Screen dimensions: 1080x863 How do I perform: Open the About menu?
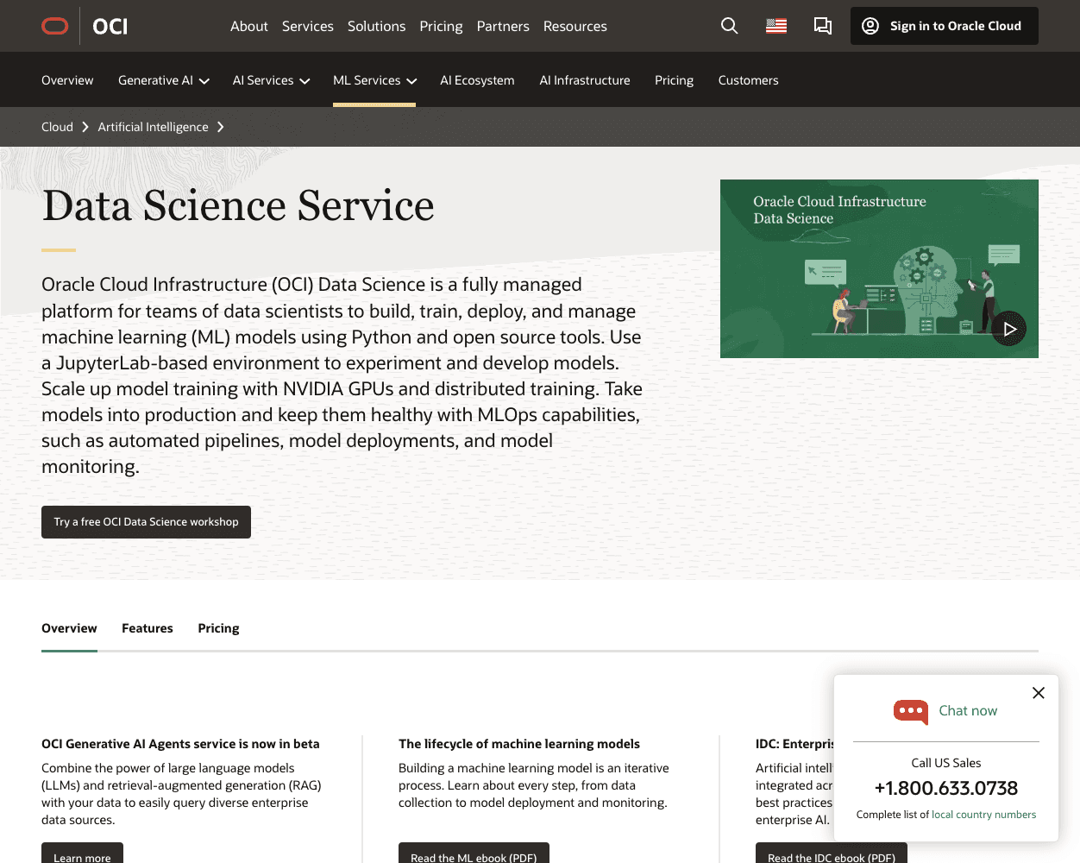pos(249,26)
